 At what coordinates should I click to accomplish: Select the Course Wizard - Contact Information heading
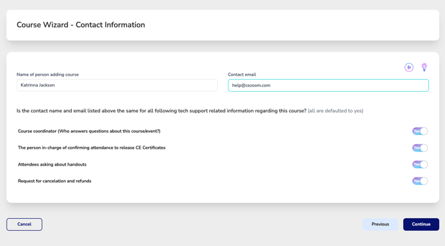[x=81, y=25]
